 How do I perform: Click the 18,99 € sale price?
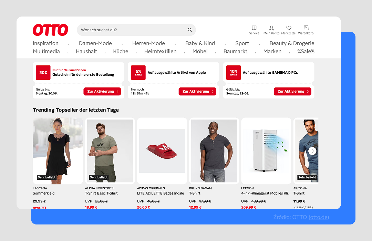pos(91,207)
